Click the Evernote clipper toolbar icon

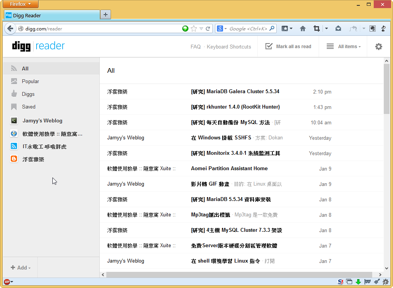coord(373,28)
